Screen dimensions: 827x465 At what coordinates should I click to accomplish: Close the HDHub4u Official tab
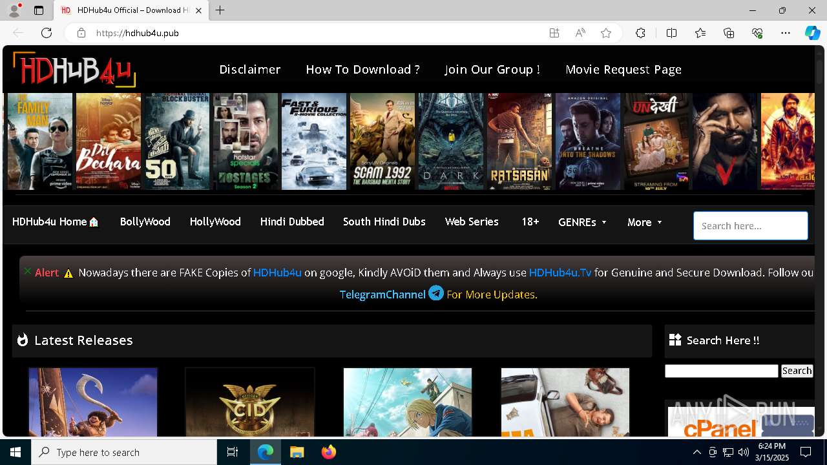point(198,10)
